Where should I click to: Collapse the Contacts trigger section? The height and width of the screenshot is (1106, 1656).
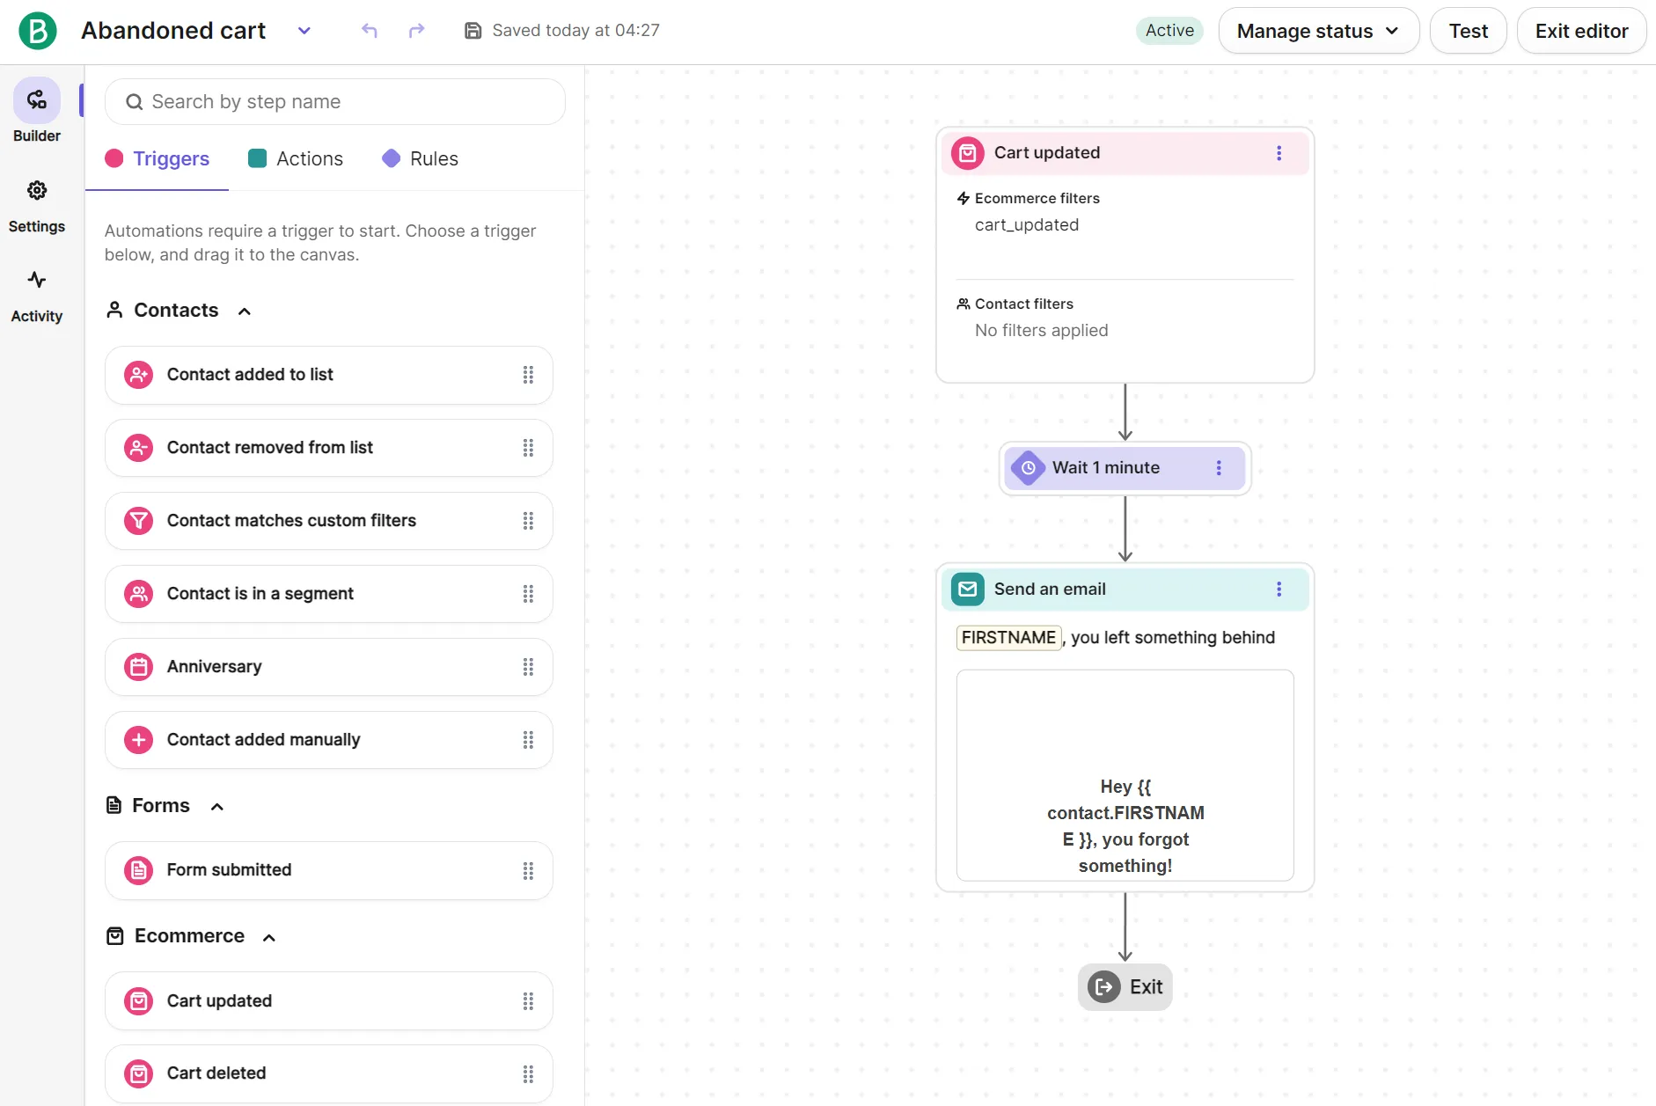click(x=245, y=311)
